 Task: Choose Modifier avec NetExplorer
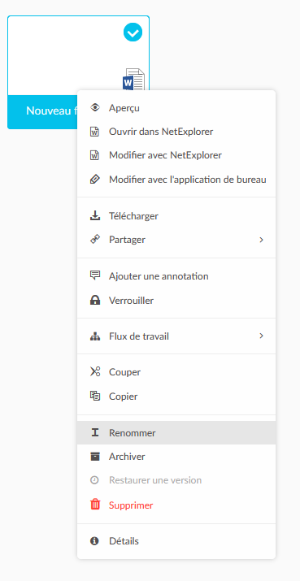tap(176, 155)
